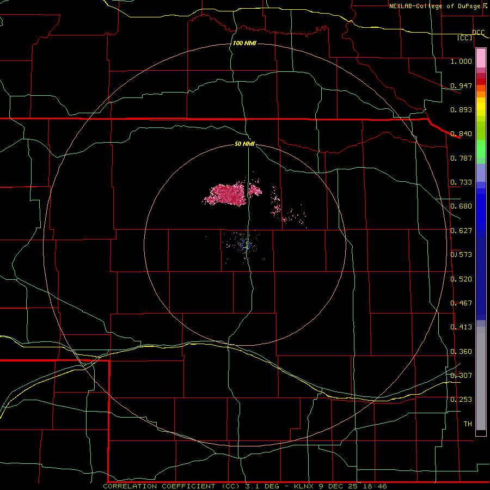Screen dimensions: 490x490
Task: Pick the red color band near 0.947
Action: click(x=481, y=82)
